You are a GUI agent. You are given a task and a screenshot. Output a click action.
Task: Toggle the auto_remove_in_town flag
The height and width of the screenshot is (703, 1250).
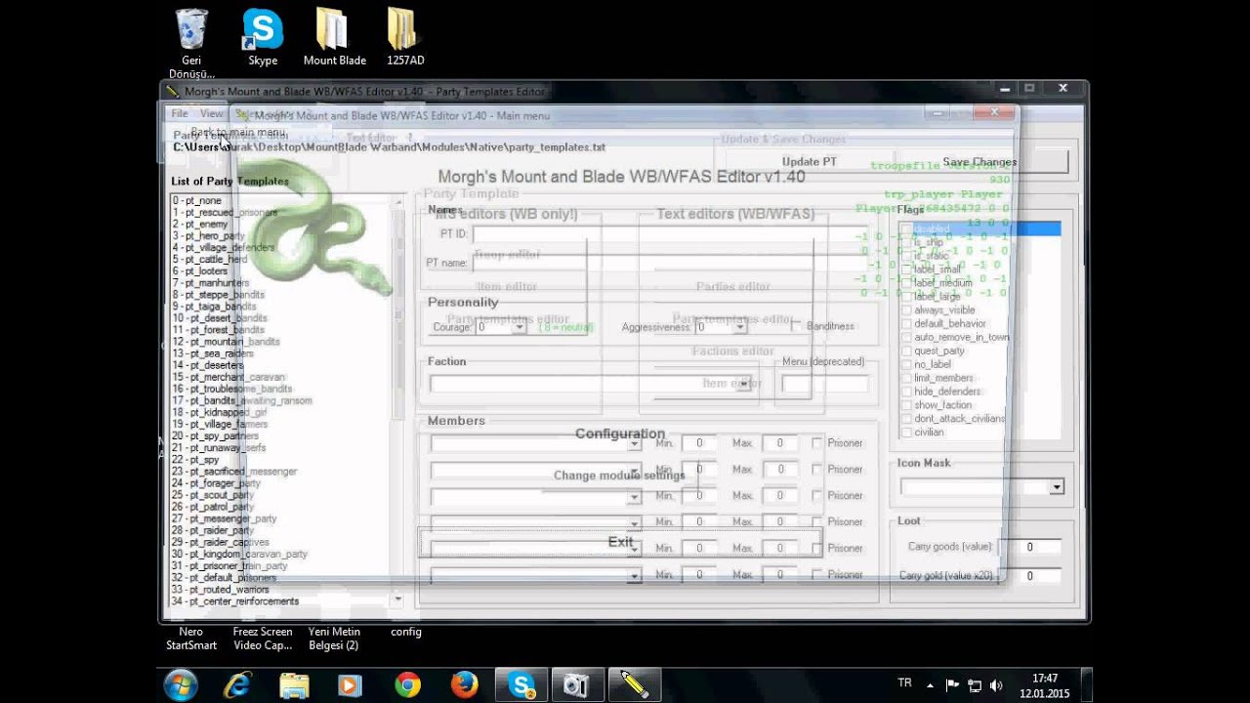[x=907, y=337]
